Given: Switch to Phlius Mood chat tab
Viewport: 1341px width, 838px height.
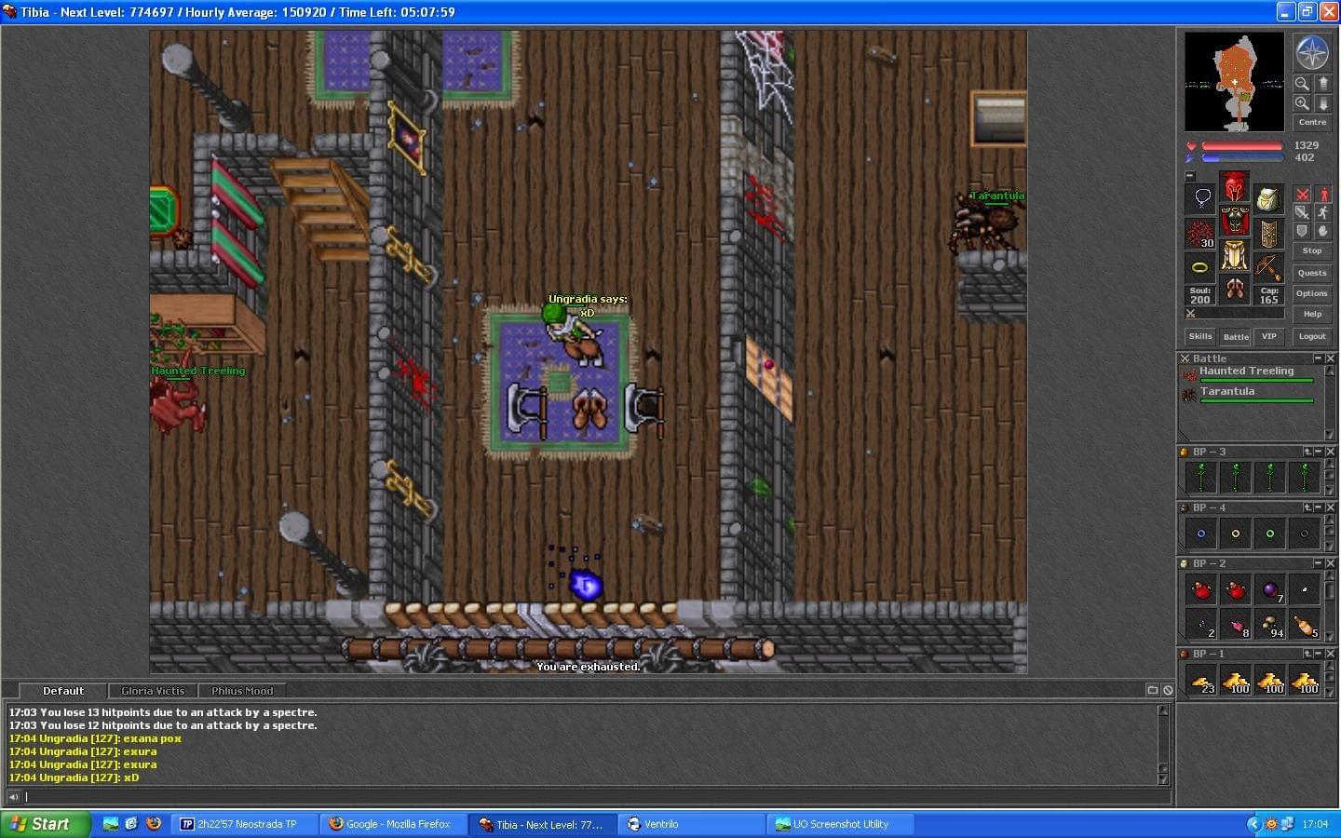Looking at the screenshot, I should coord(242,691).
